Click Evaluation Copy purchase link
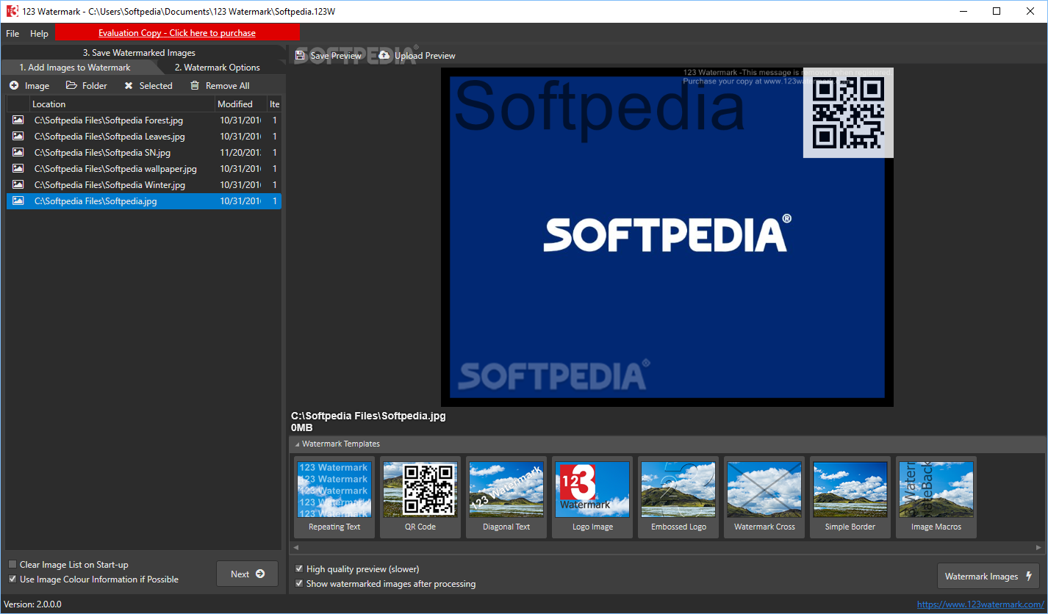 tap(177, 33)
